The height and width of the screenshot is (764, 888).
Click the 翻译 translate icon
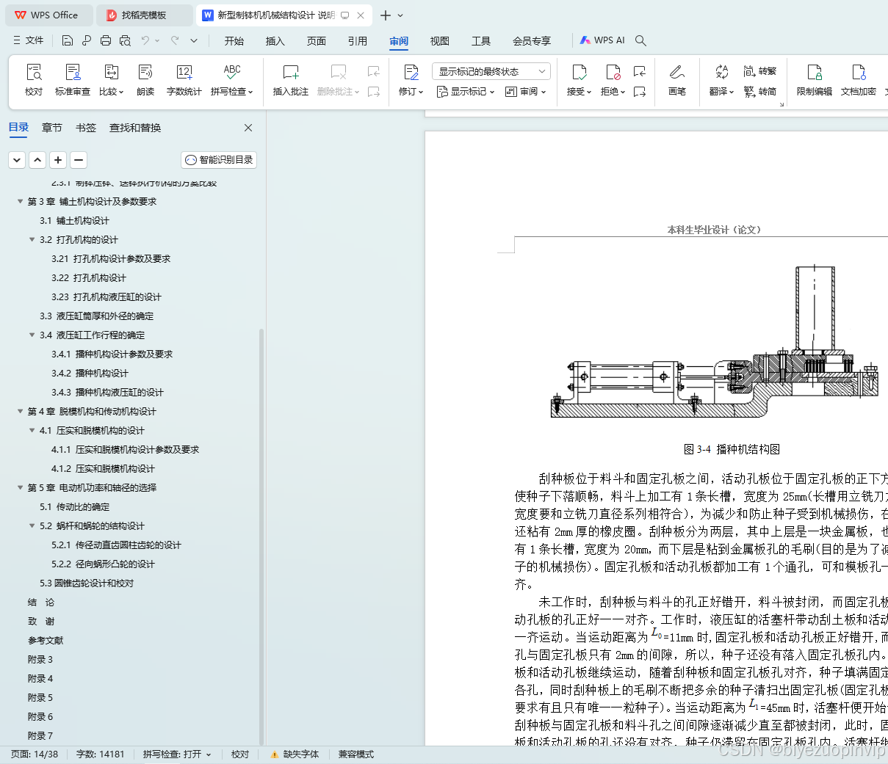click(721, 72)
